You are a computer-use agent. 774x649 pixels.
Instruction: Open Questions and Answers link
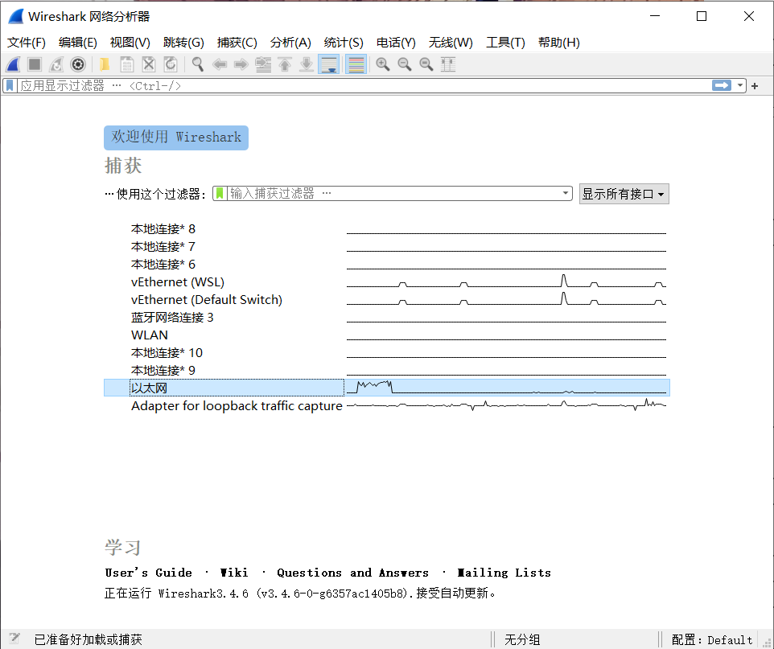352,573
